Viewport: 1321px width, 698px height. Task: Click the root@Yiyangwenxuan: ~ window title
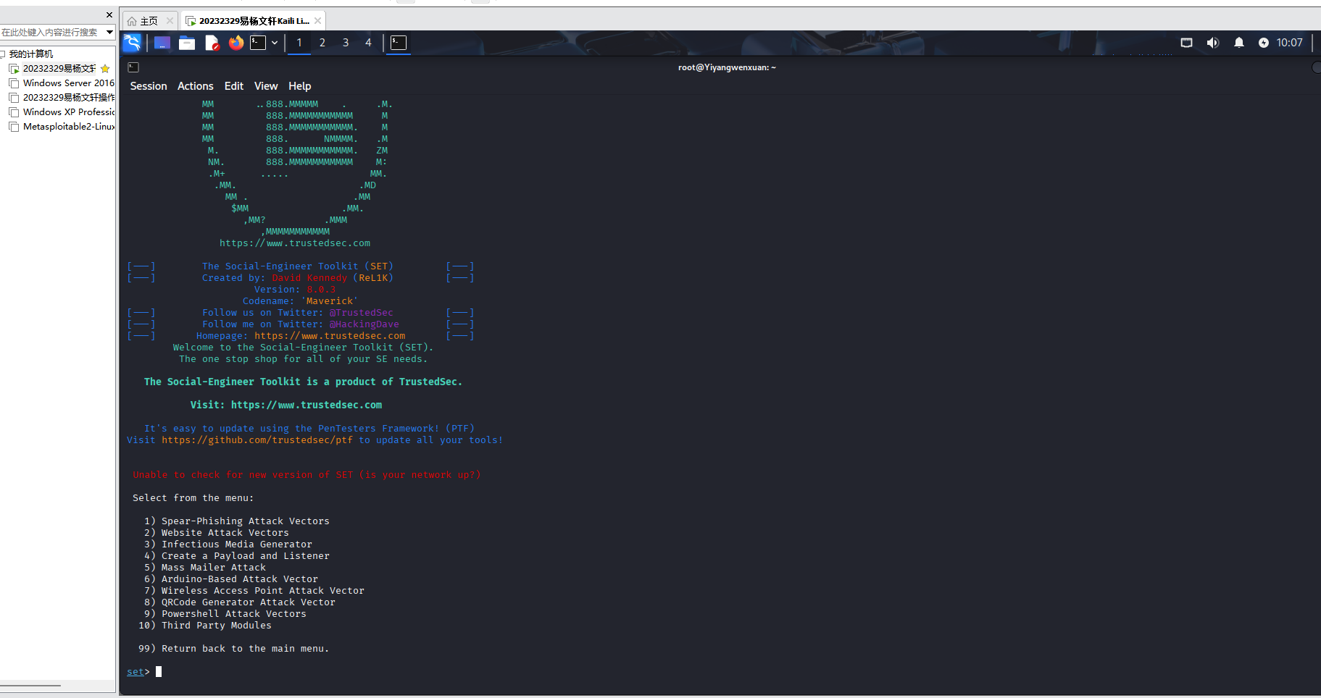tap(727, 67)
